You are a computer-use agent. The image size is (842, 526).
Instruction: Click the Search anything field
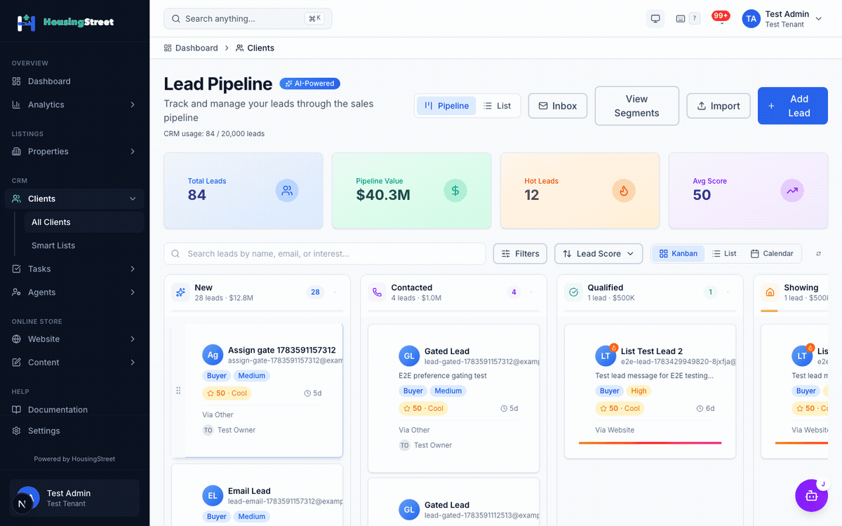pos(248,19)
